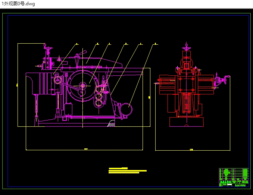
Task: Click the bottom gear of the three stacked circles
Action: (99, 102)
